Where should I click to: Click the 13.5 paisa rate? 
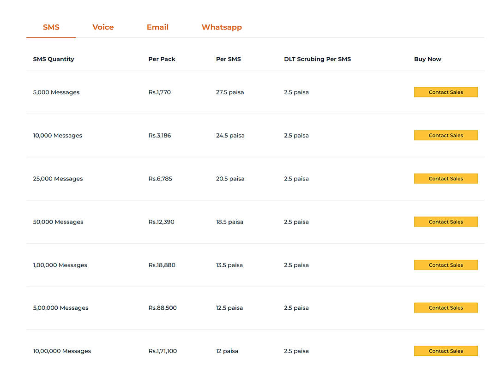(x=229, y=265)
